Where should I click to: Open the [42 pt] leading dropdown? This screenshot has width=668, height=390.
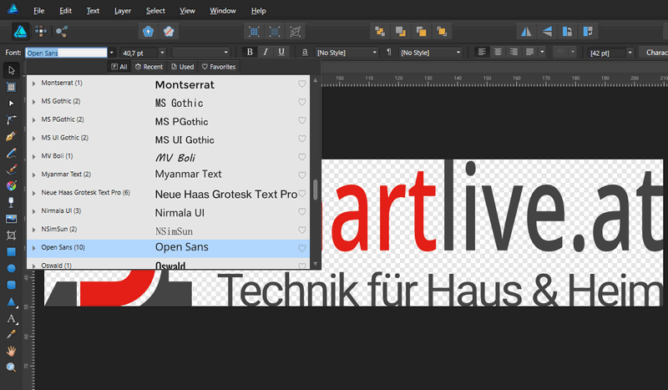pos(630,53)
